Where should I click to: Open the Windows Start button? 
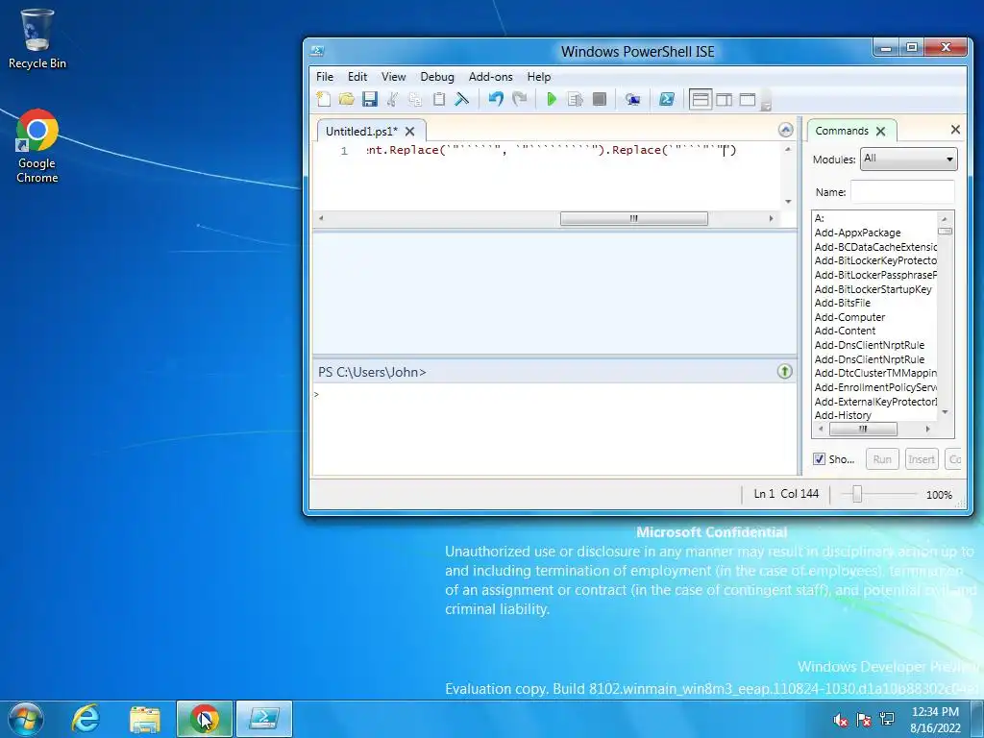pyautogui.click(x=26, y=719)
